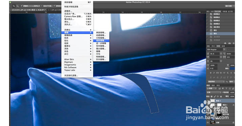Viewport: 242px width, 126px height.
Task: Click layer opacity field showing 100%
Action: (232, 92)
